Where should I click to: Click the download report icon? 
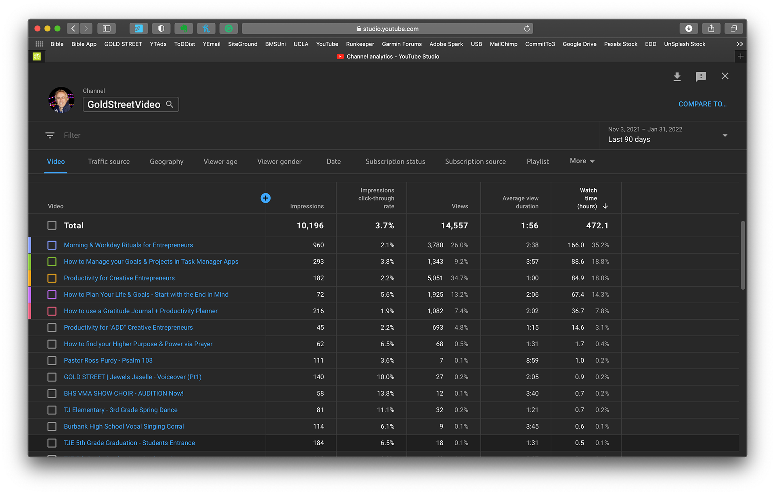[x=677, y=76]
